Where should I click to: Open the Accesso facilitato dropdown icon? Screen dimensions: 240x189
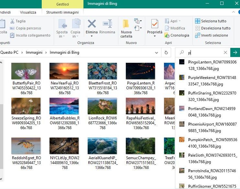coord(137,28)
